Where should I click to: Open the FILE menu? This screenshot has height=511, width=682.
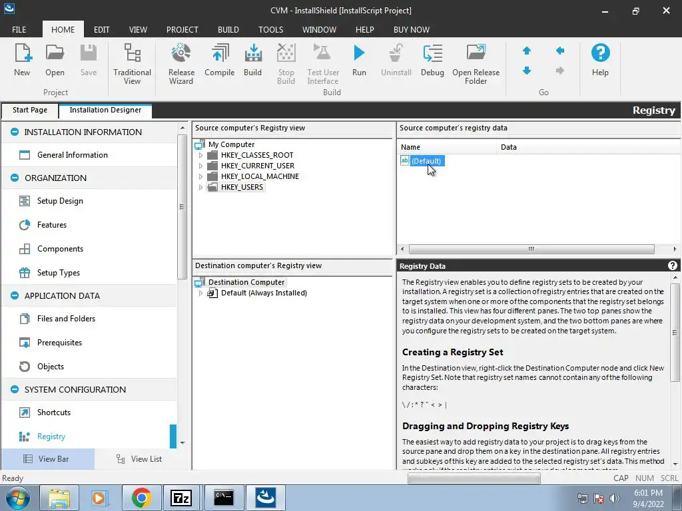coord(19,29)
